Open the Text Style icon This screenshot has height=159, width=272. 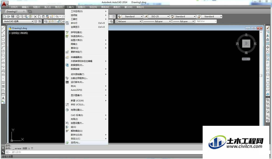click(119, 17)
